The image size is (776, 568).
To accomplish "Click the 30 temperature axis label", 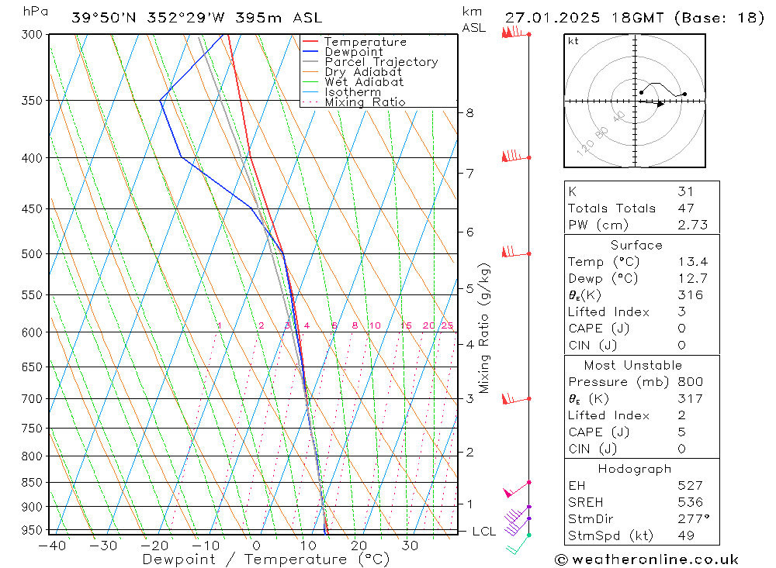I will click(x=410, y=546).
